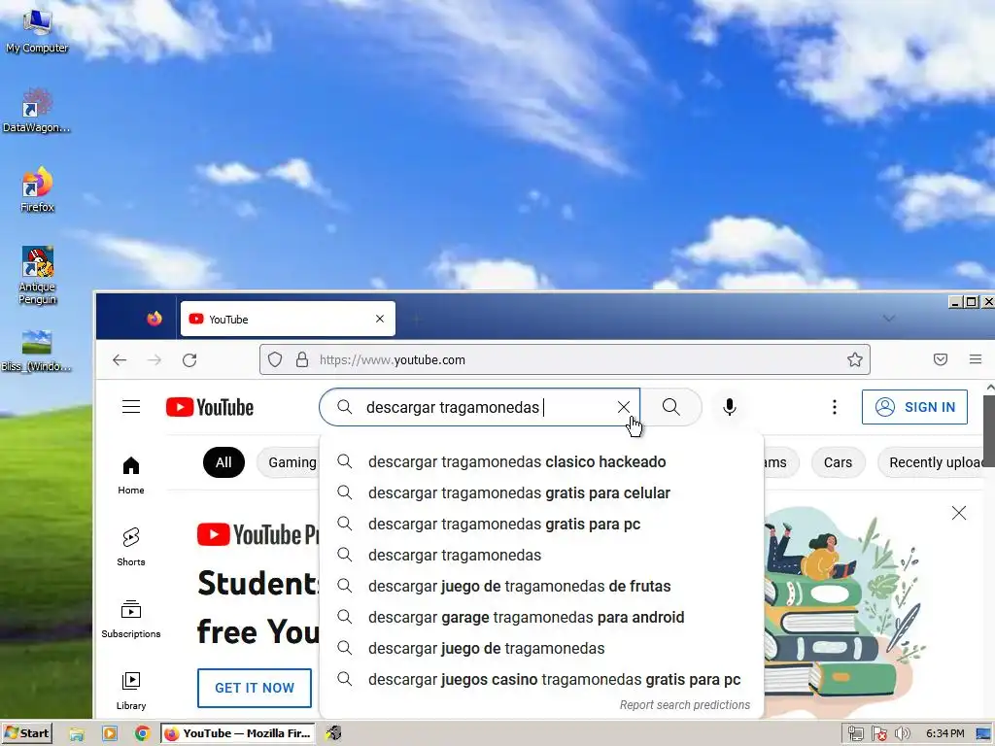Launch Chrome from quick launch

click(x=142, y=734)
